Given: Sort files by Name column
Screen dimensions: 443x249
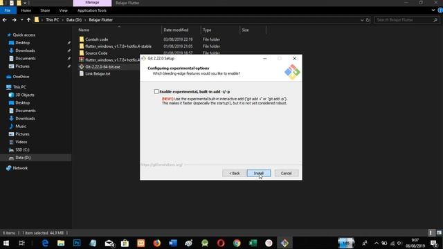Looking at the screenshot, I should click(x=84, y=30).
